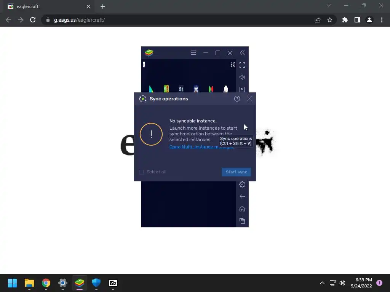390x292 pixels.
Task: Click the BlueStacks logo in title bar
Action: coord(149,53)
